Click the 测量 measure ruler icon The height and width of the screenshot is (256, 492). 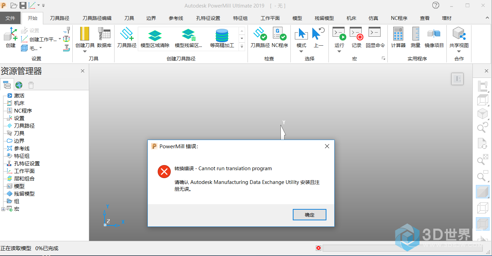pyautogui.click(x=416, y=34)
